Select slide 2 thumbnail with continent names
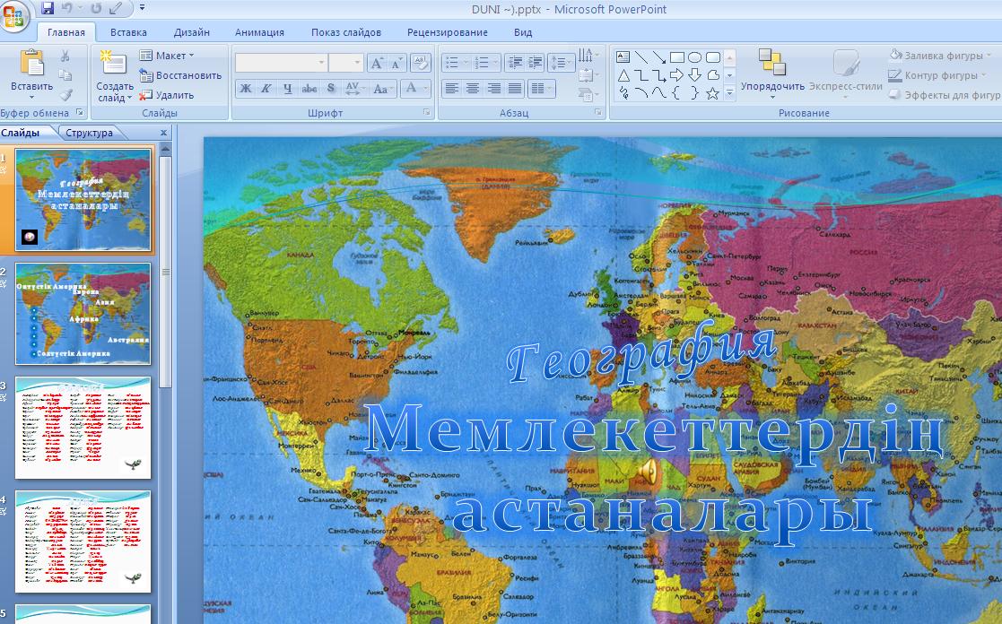Image resolution: width=1002 pixels, height=624 pixels. tap(83, 314)
